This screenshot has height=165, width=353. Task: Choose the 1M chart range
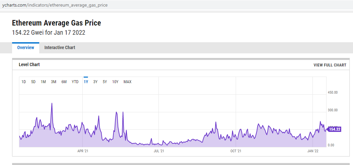pyautogui.click(x=43, y=82)
